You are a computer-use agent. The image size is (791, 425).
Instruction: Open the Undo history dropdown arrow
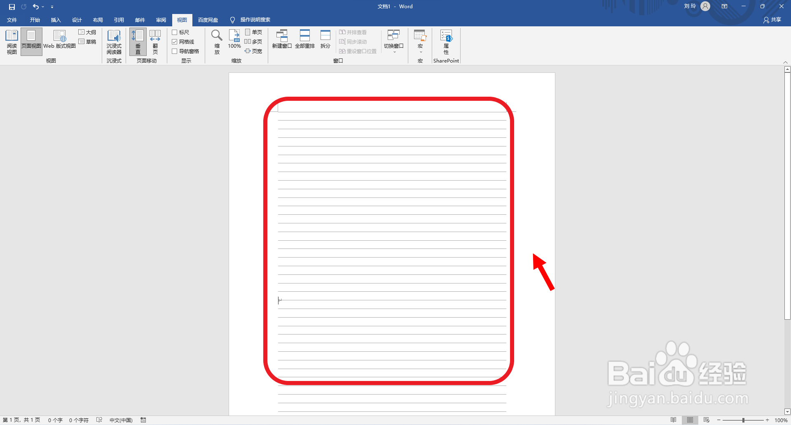43,7
